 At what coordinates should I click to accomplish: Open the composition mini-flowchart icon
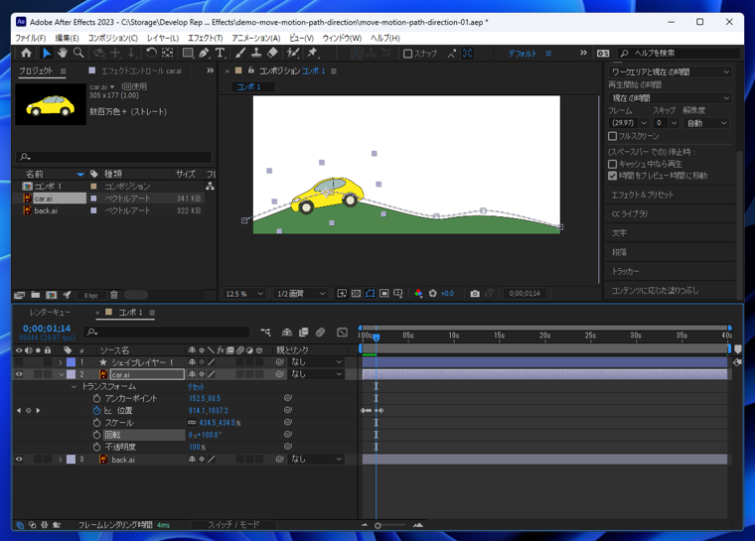(x=265, y=333)
